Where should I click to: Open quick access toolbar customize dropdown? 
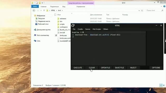coord(42,3)
